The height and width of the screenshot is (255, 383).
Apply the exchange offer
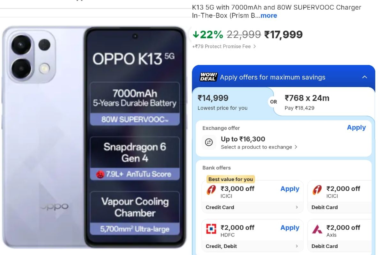click(356, 127)
